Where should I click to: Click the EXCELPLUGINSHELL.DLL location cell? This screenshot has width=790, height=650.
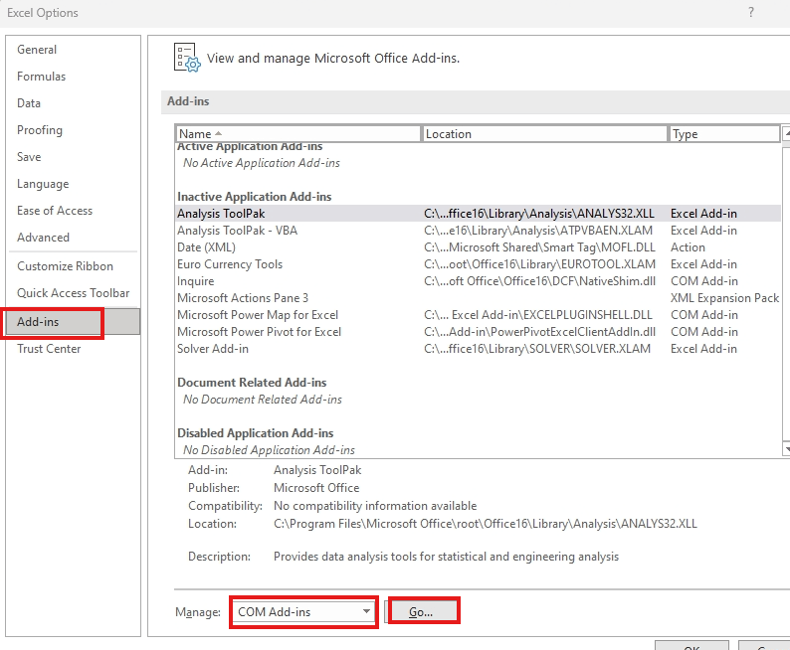pos(538,315)
